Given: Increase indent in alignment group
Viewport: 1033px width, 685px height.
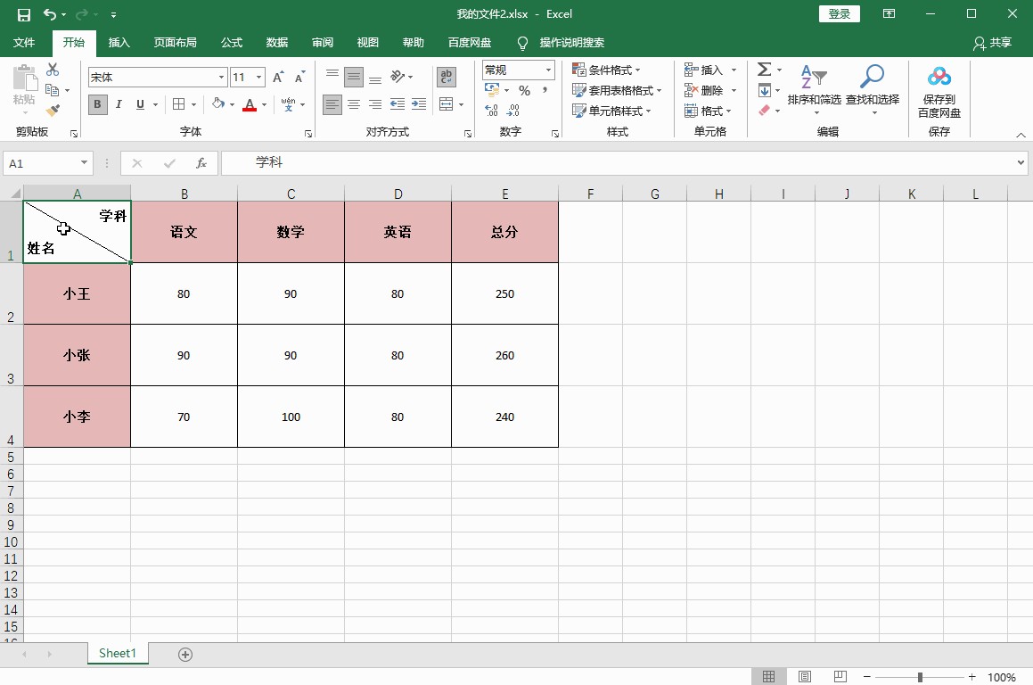Looking at the screenshot, I should click(419, 104).
